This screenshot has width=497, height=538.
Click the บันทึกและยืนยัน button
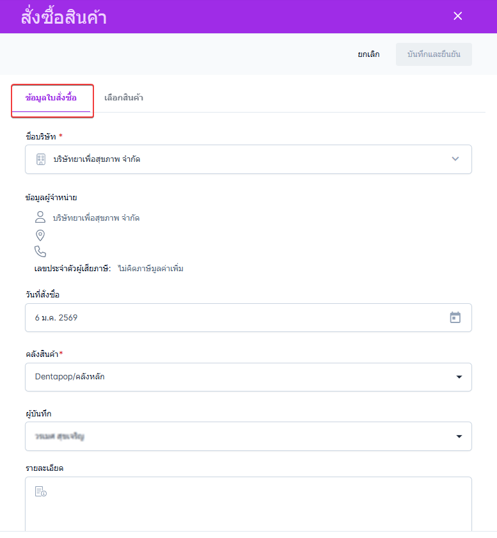[x=434, y=54]
